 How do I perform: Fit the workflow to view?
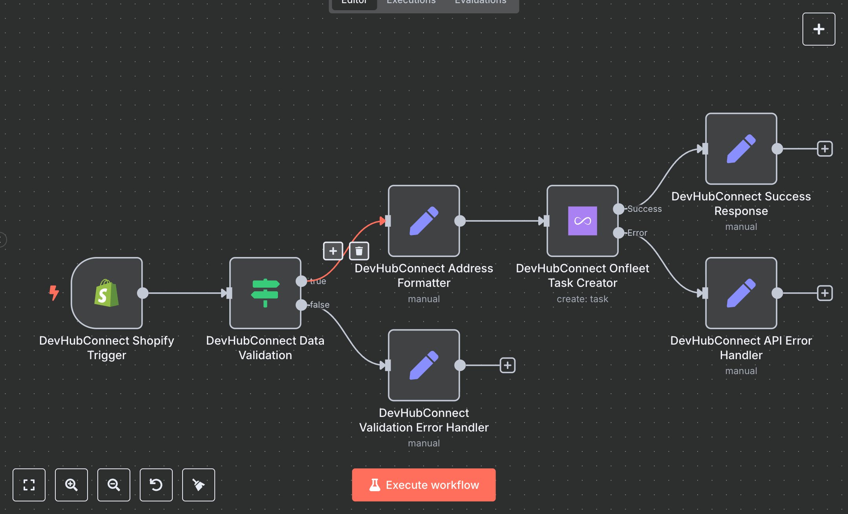(x=29, y=485)
